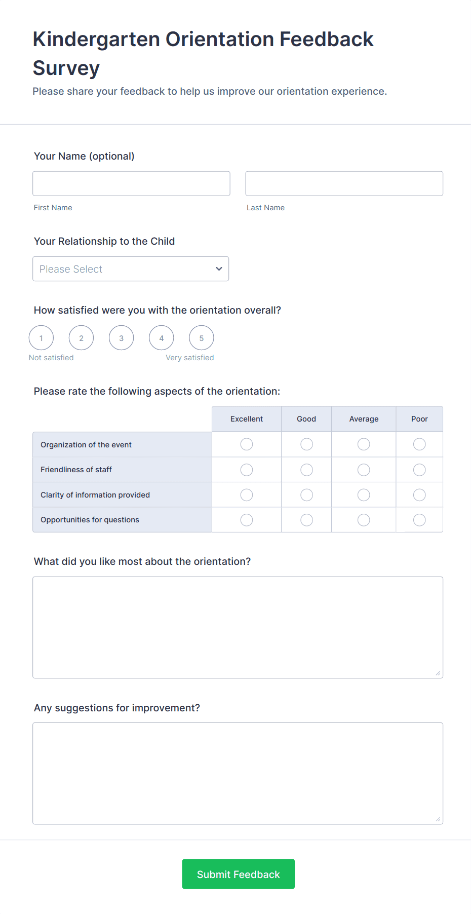The height and width of the screenshot is (914, 471).
Task: Mark Friendliness of staff as Average
Action: (x=364, y=470)
